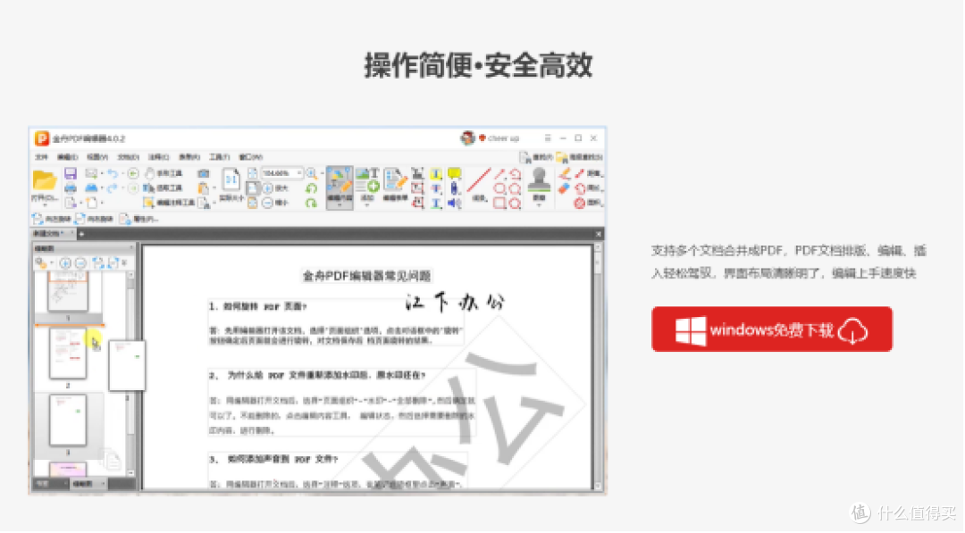Click the camera Snapshot icon

(203, 173)
